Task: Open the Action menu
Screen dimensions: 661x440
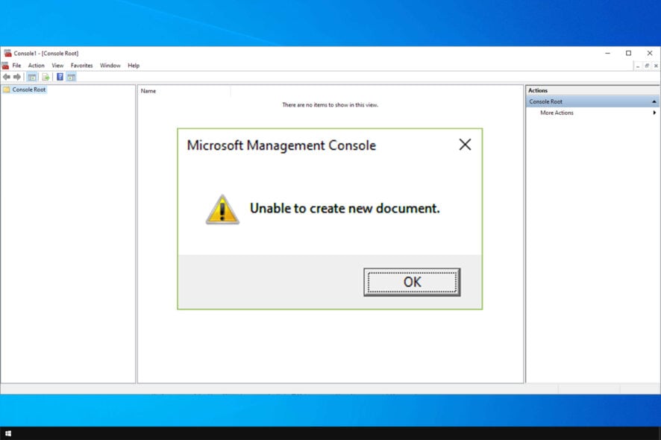Action: coord(37,66)
